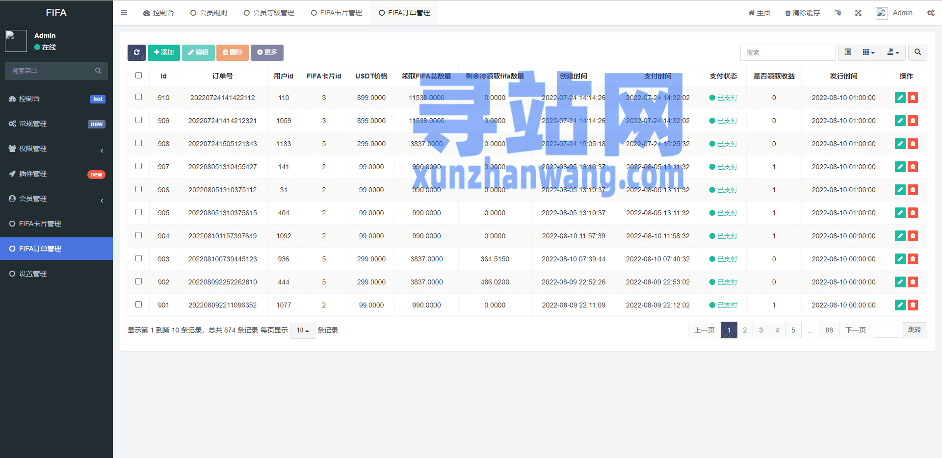This screenshot has height=458, width=942.
Task: Click the 主页 home link
Action: [759, 13]
